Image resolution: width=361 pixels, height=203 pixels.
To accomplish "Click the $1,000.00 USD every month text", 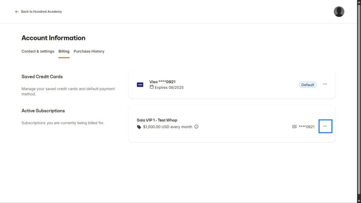I will pos(167,127).
